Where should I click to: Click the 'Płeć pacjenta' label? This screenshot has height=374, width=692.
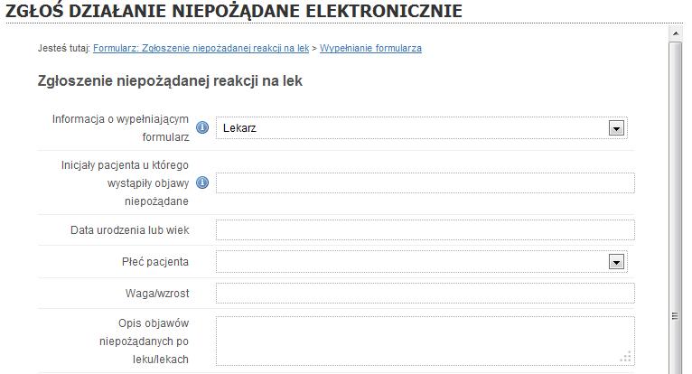(x=155, y=262)
